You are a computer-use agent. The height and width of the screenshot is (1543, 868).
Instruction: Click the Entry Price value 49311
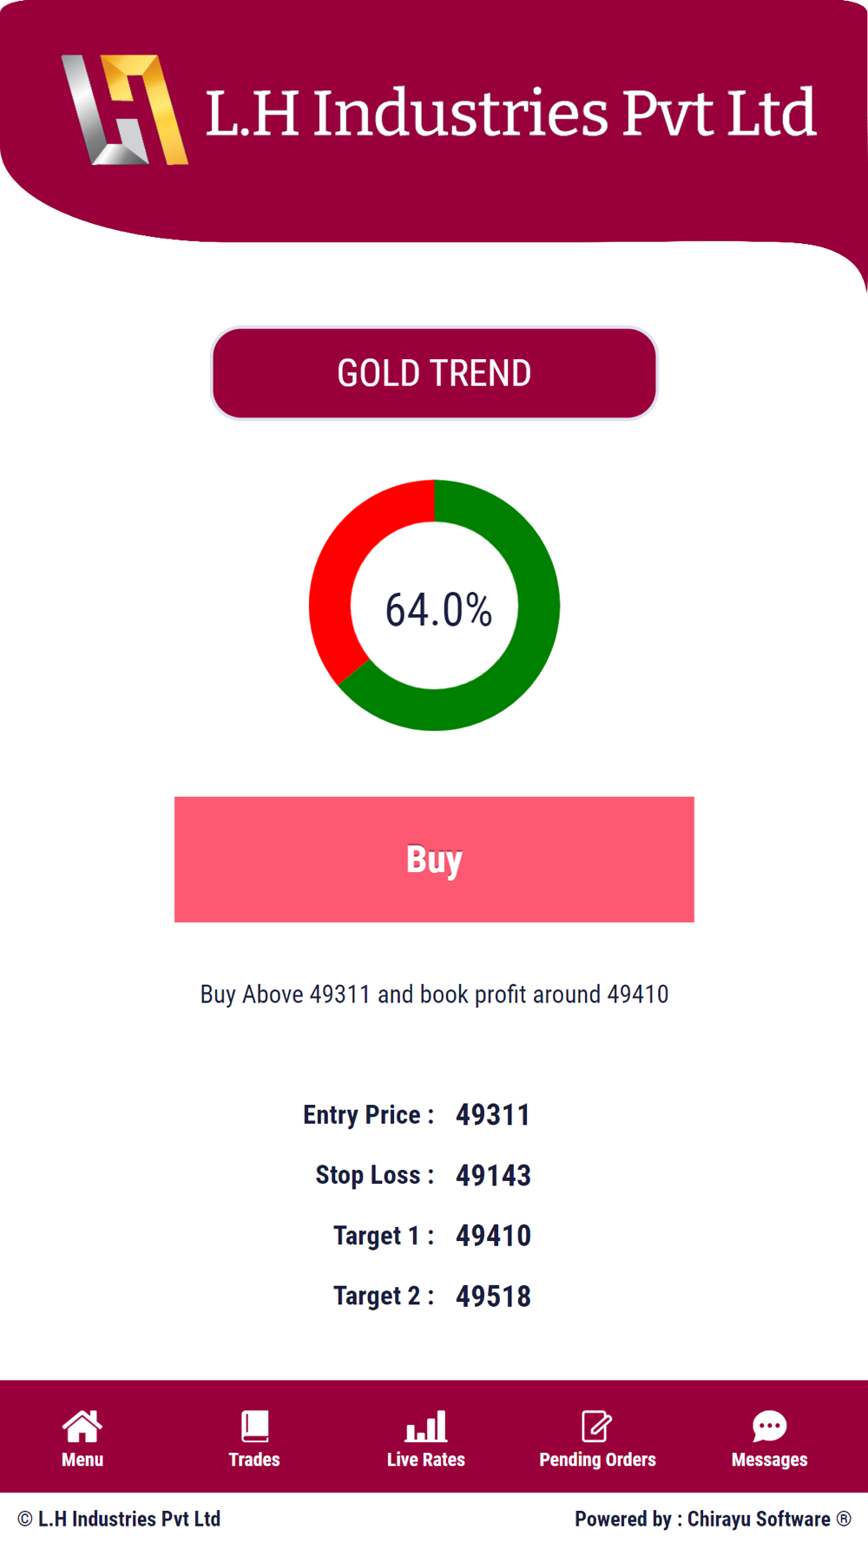pyautogui.click(x=493, y=1115)
